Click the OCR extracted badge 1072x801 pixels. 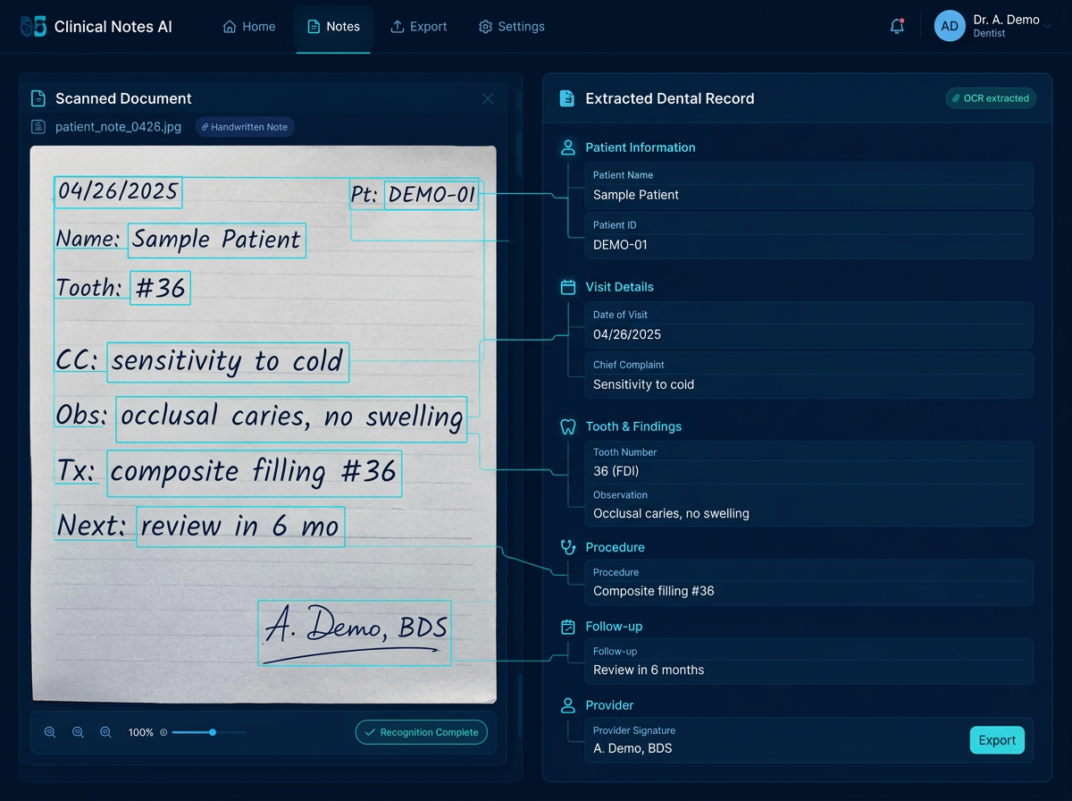(991, 98)
